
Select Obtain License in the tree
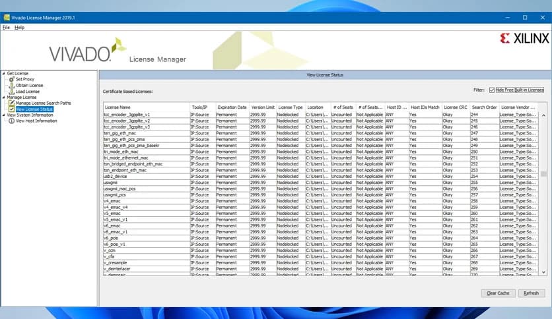[29, 86]
